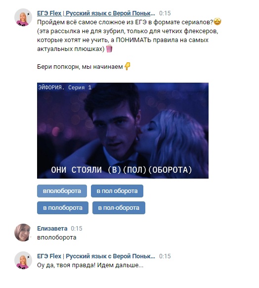Open Елизавета's profile avatar

(x=23, y=233)
